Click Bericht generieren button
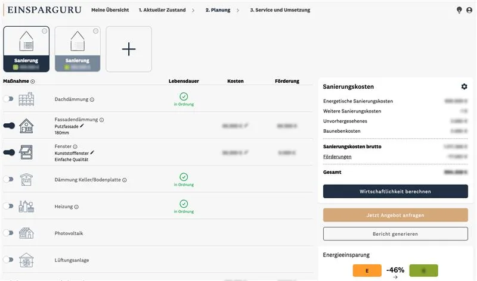Image resolution: width=477 pixels, height=281 pixels. point(395,234)
